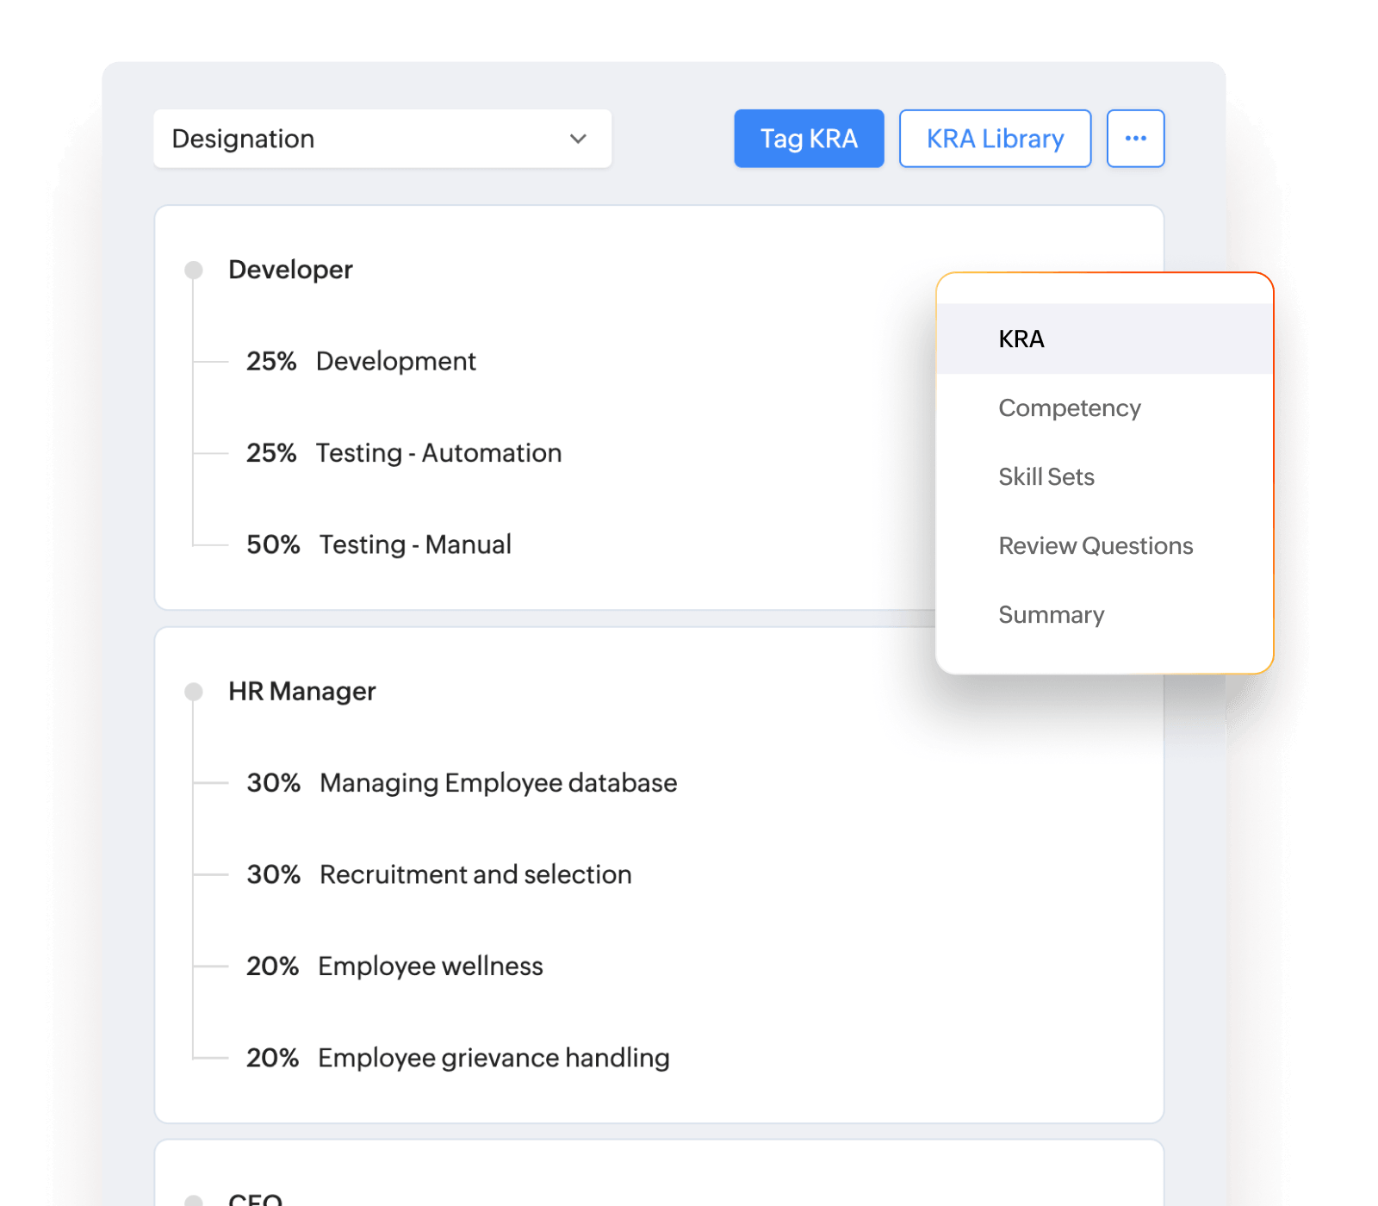This screenshot has width=1378, height=1206.
Task: Click the Employee wellness KRA row
Action: point(431,966)
